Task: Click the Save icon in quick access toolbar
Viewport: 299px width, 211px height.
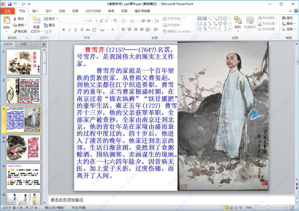Action: point(9,3)
